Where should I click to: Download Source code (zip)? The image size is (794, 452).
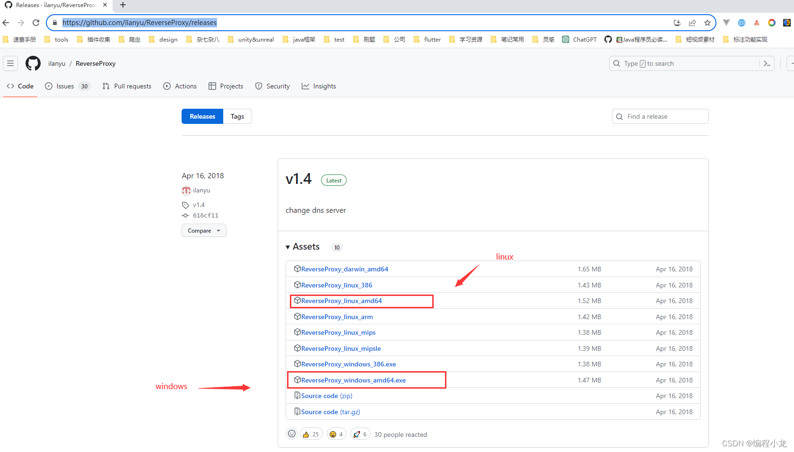[x=327, y=396]
